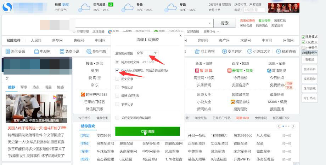Click 实惠购物 side button
The height and width of the screenshot is (165, 326).
click(x=310, y=79)
